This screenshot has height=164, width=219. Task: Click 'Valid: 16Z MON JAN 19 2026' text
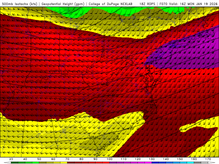[193, 4]
